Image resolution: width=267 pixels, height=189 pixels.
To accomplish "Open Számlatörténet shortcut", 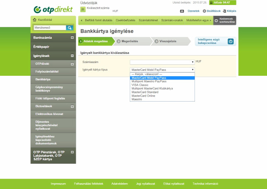I will point(148,20).
